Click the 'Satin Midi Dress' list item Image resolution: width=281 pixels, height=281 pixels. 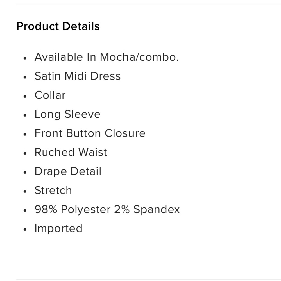pos(78,76)
